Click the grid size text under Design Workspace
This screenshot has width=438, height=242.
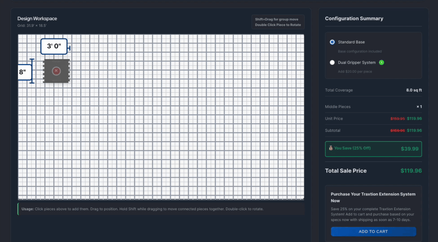click(x=32, y=26)
